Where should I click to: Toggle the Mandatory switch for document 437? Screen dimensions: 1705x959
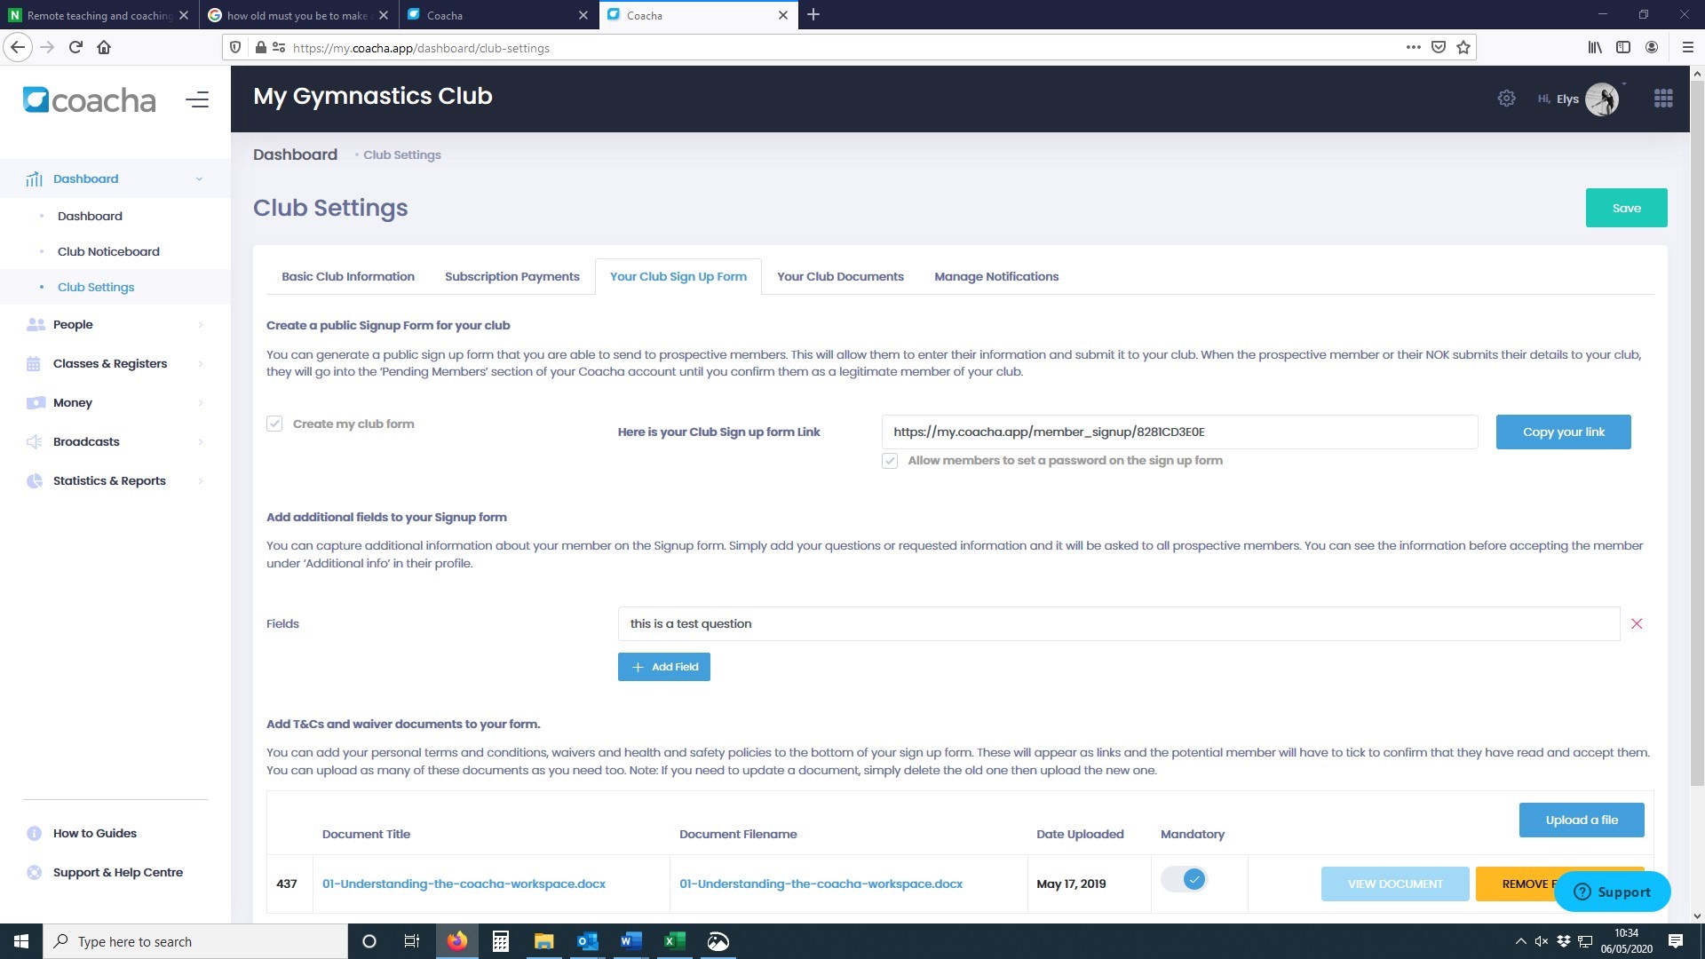1185,879
